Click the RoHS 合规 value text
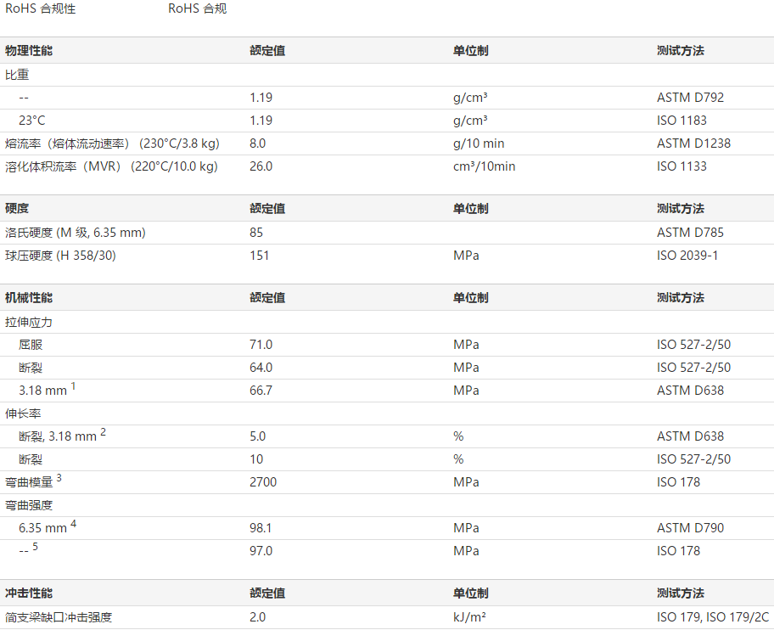The width and height of the screenshot is (774, 630). [x=197, y=8]
